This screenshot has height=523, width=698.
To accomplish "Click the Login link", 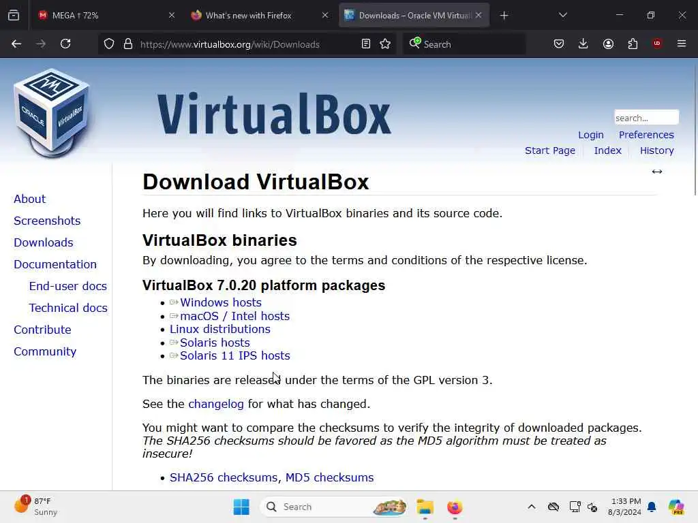I will click(x=591, y=135).
